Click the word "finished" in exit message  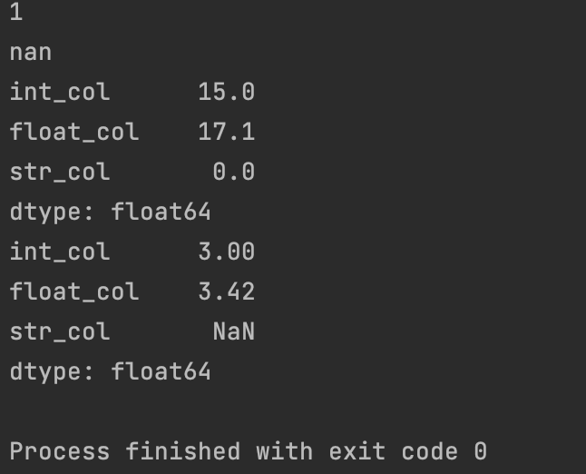(x=182, y=451)
